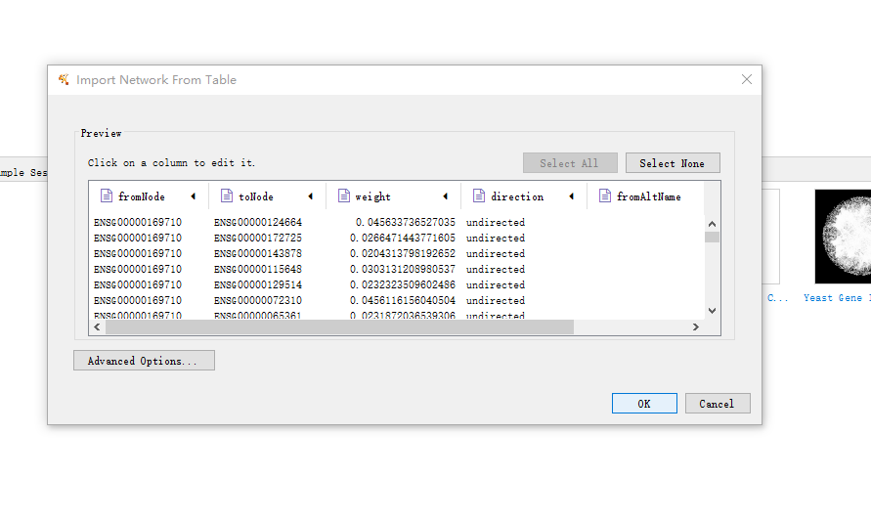The image size is (871, 522).
Task: Expand the weight column options arrow
Action: [445, 196]
